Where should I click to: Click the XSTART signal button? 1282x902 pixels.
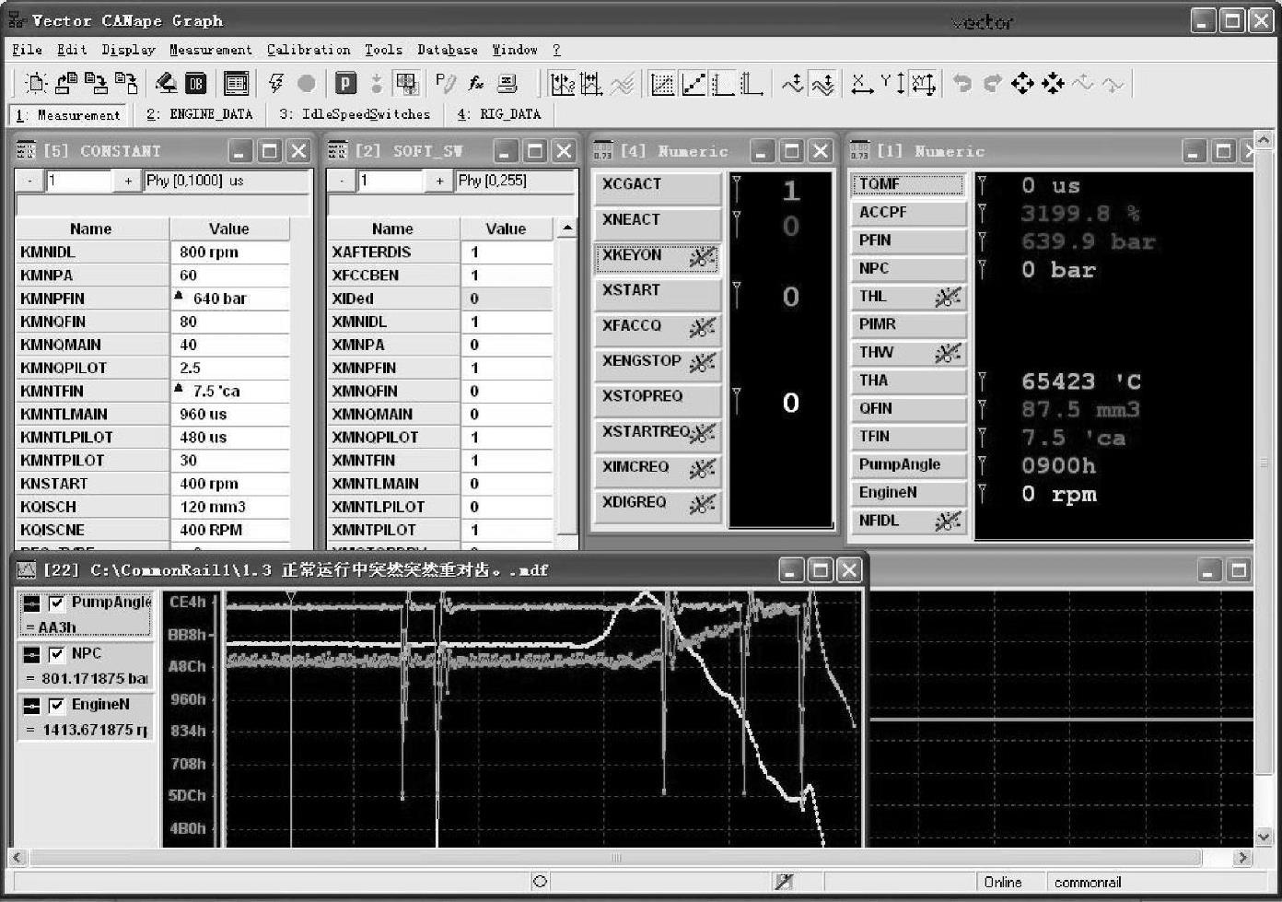[657, 293]
